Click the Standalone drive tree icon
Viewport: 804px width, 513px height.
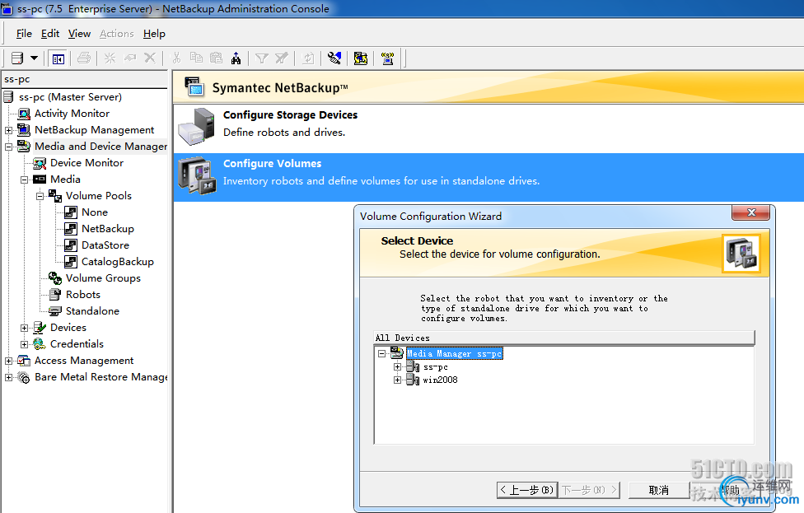pos(55,311)
